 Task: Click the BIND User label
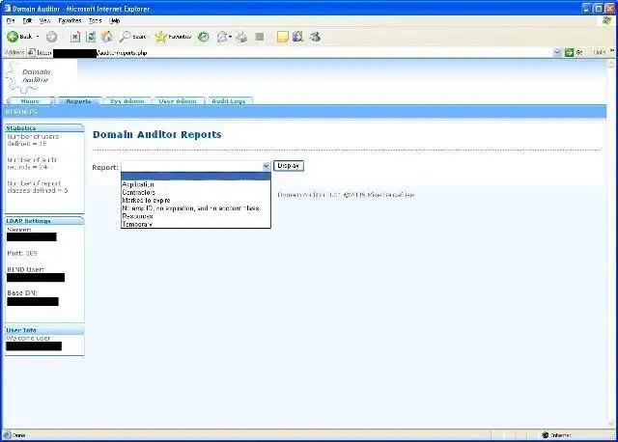(26, 269)
